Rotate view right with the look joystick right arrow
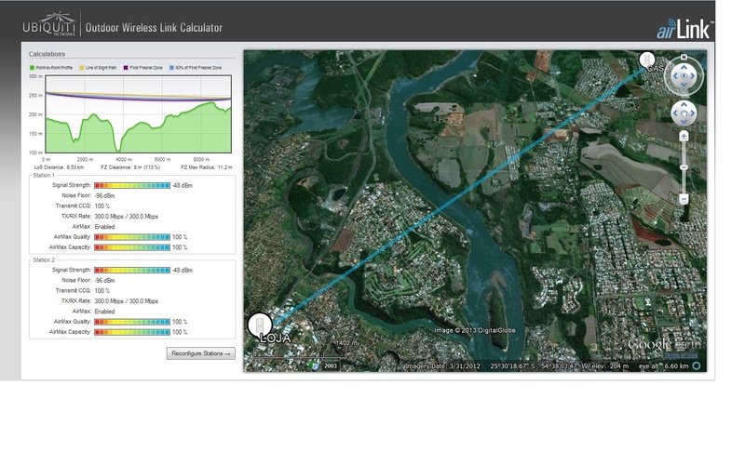 693,76
